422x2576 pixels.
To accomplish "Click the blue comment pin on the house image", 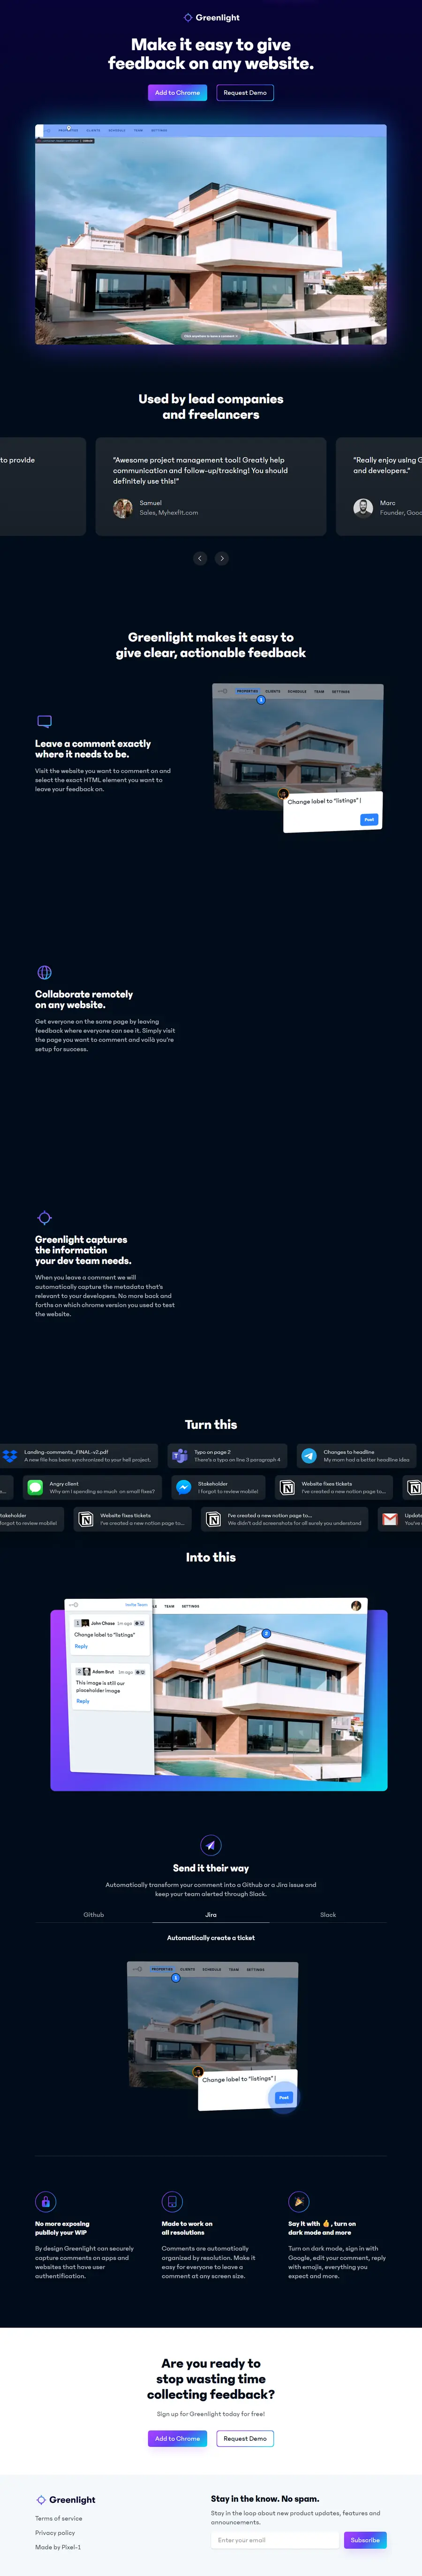I will [x=266, y=1633].
